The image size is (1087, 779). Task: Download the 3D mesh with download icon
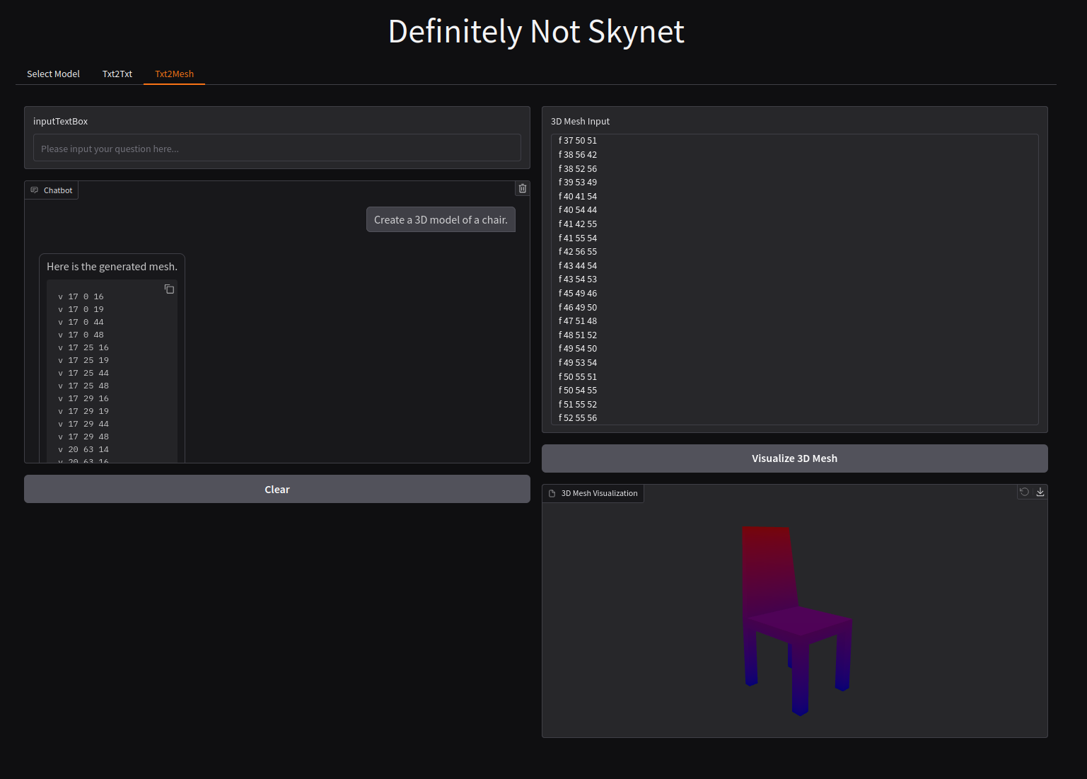pyautogui.click(x=1040, y=492)
